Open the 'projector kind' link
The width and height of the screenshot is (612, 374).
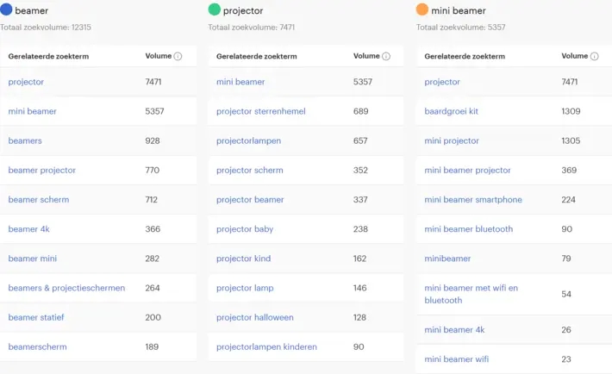(x=244, y=259)
